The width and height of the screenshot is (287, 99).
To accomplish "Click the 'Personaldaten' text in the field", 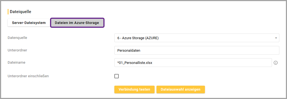I will click(x=129, y=50).
